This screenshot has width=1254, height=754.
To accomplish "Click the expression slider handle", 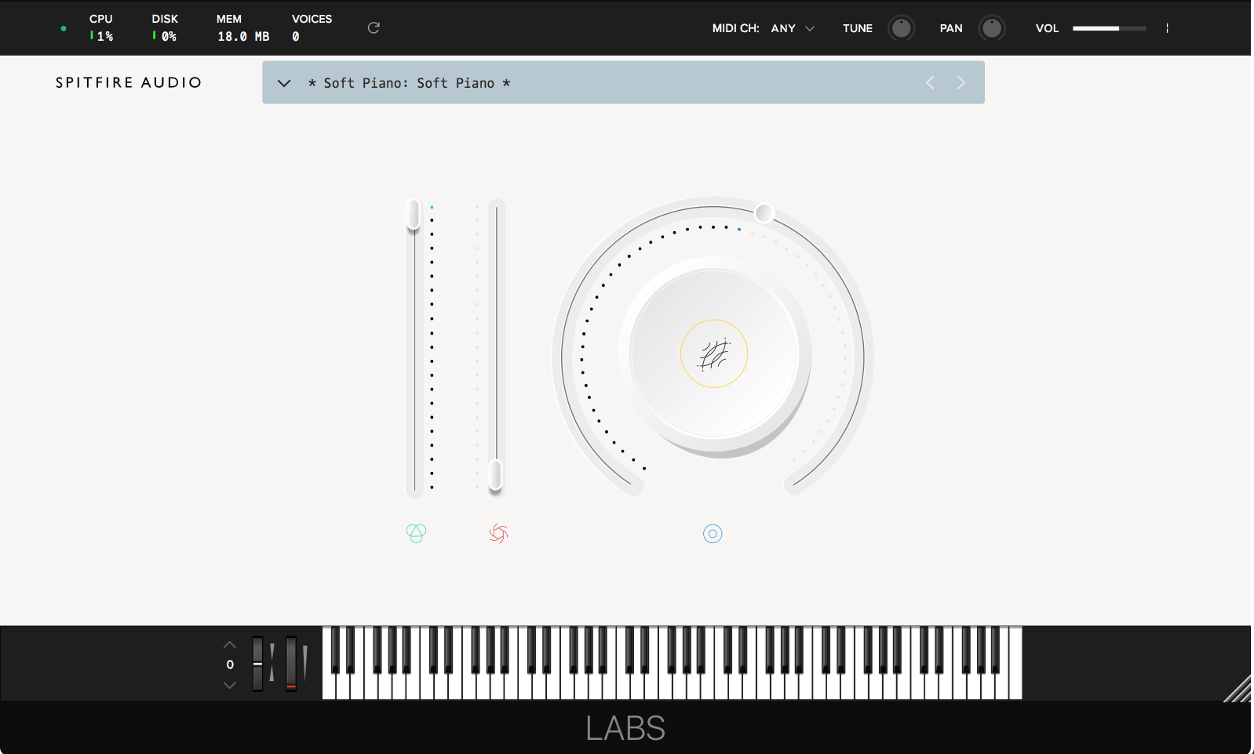I will click(414, 214).
